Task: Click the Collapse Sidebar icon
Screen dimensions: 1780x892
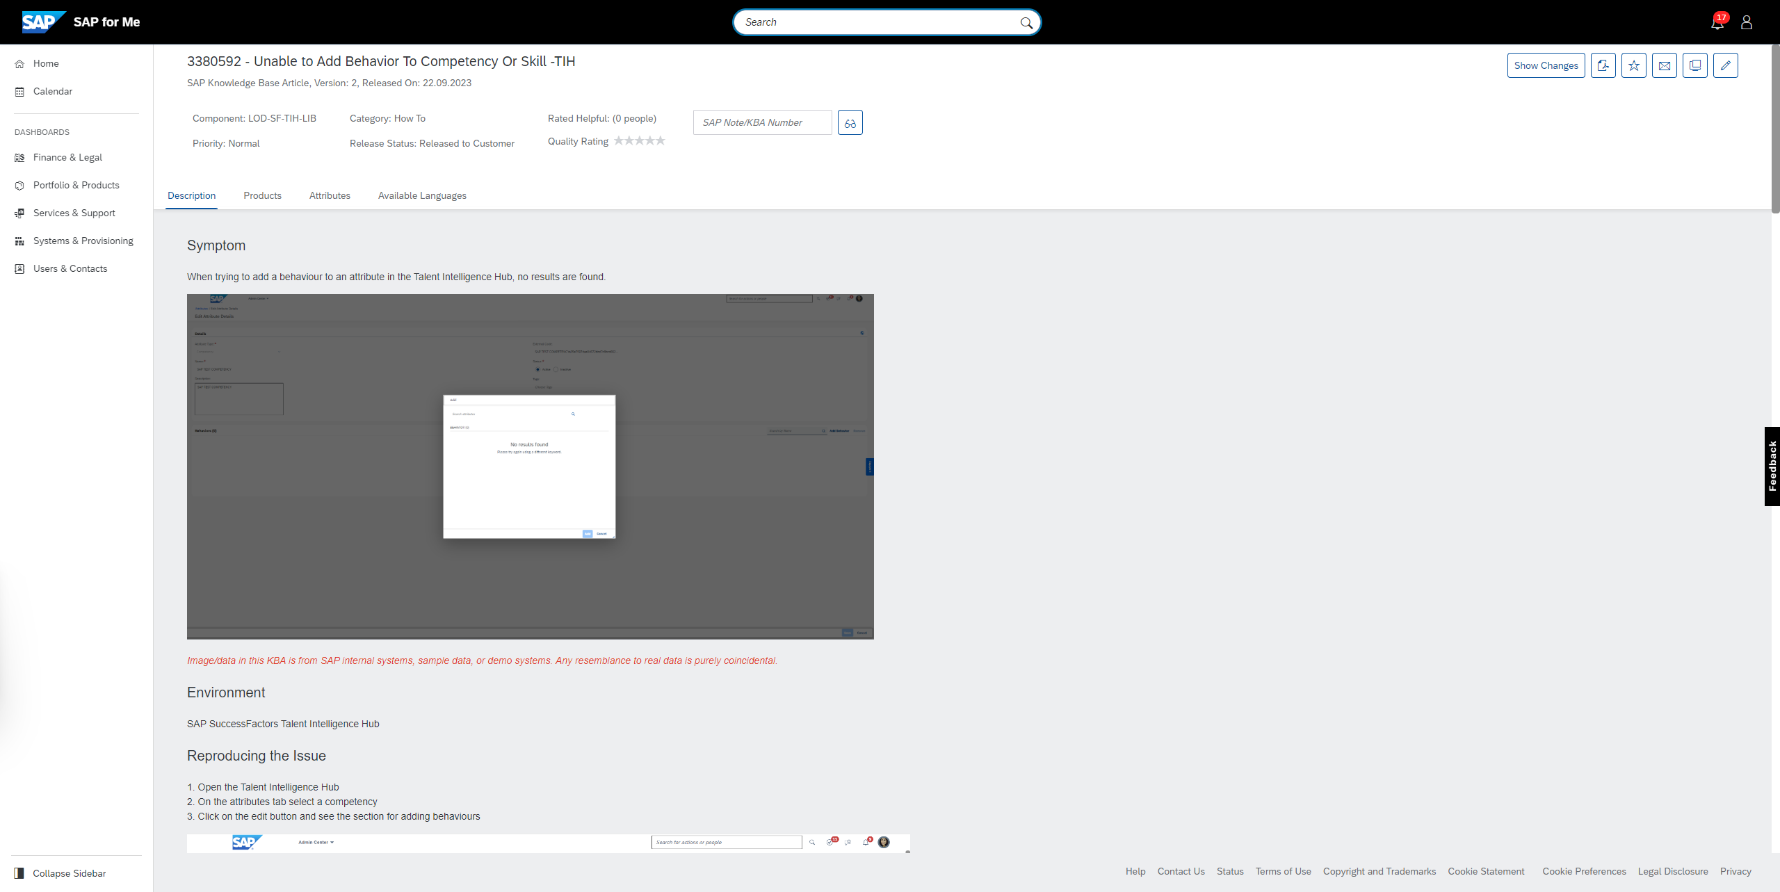Action: (19, 873)
